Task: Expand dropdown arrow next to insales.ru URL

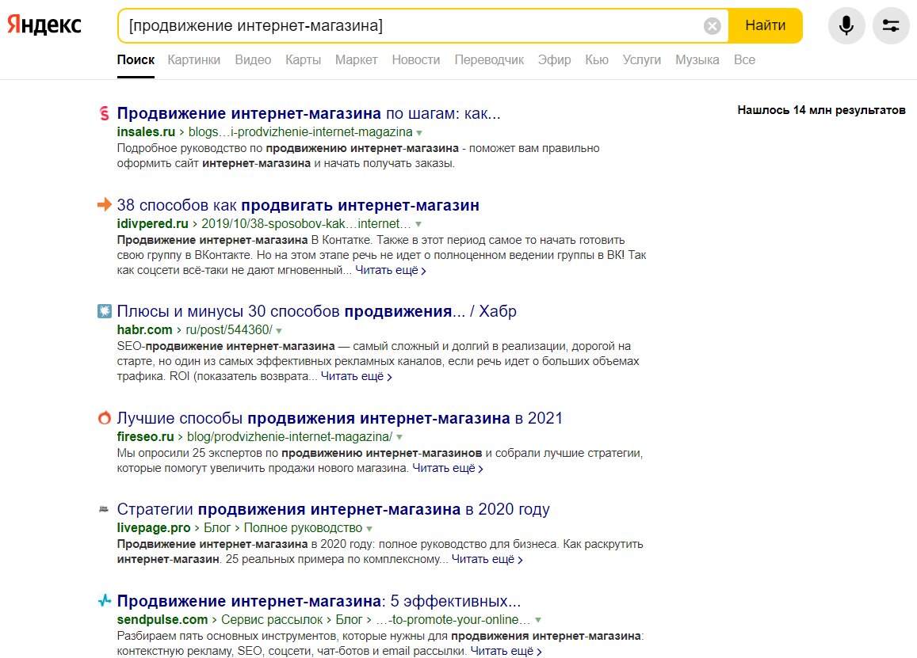Action: coord(418,133)
